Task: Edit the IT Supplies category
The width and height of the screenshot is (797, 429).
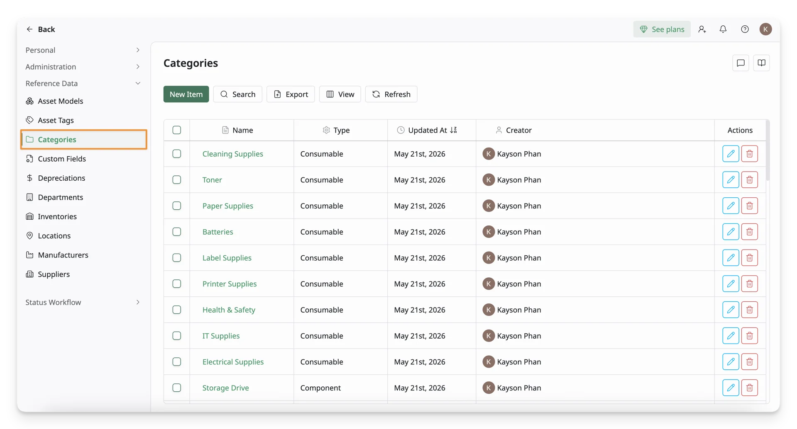Action: point(731,336)
